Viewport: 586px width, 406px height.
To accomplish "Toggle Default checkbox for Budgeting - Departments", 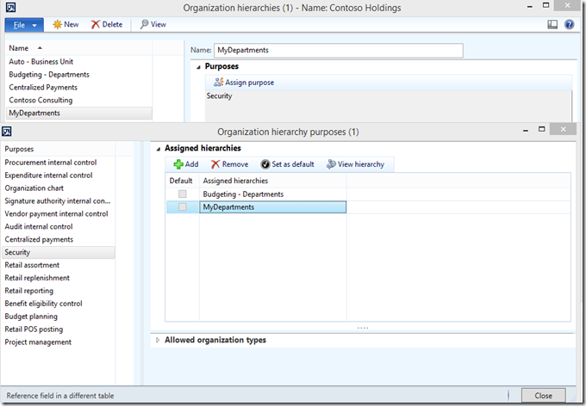I will pos(182,194).
